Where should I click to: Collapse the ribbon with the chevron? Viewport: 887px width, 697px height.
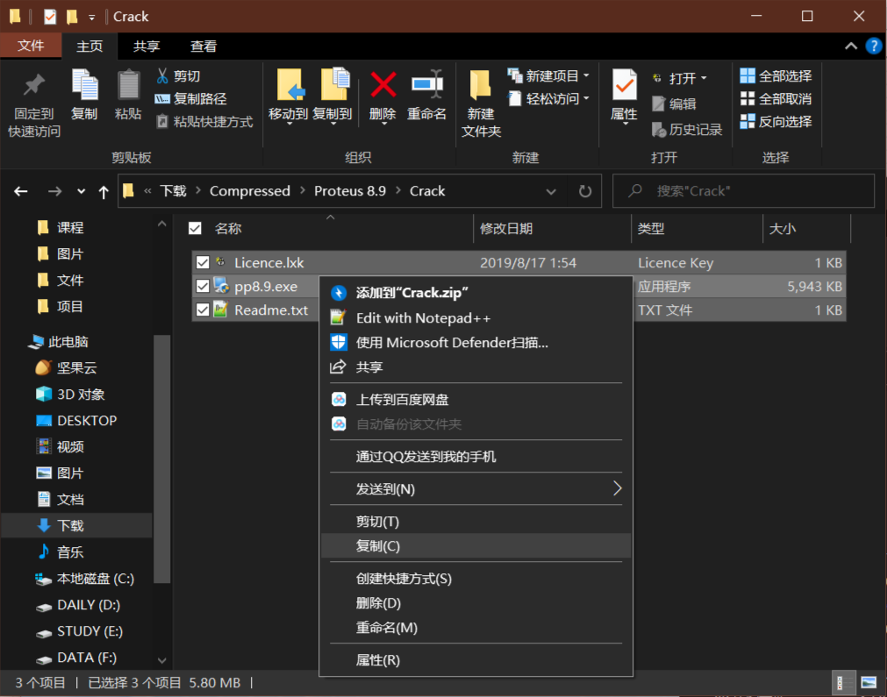(x=851, y=46)
